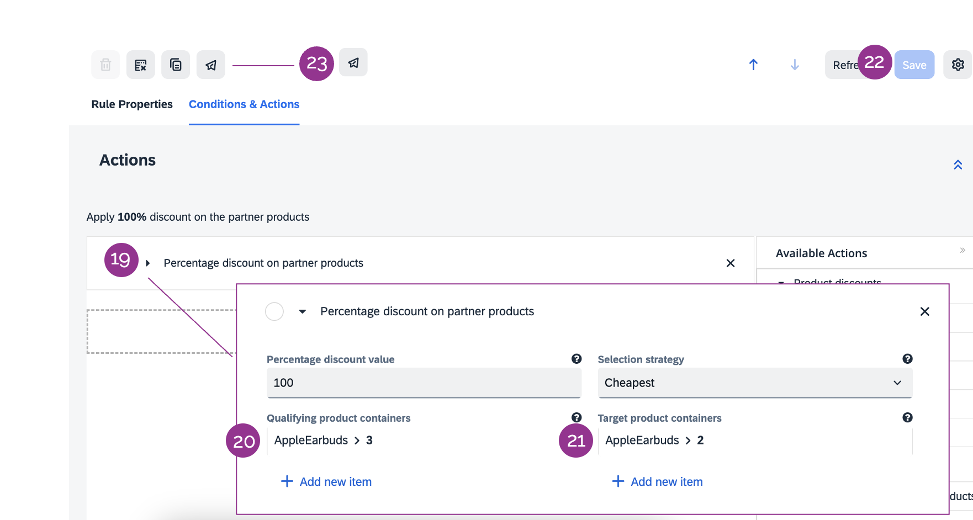Add new item under Target product containers
The height and width of the screenshot is (520, 973).
pyautogui.click(x=658, y=481)
